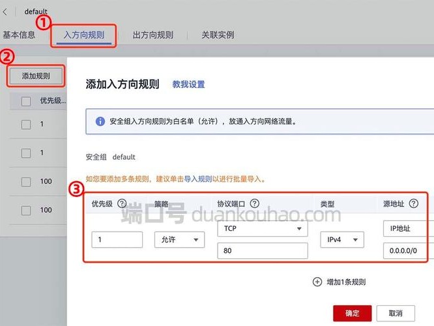This screenshot has height=326, width=434.
Task: Open the 教我设置 help link
Action: pyautogui.click(x=188, y=84)
